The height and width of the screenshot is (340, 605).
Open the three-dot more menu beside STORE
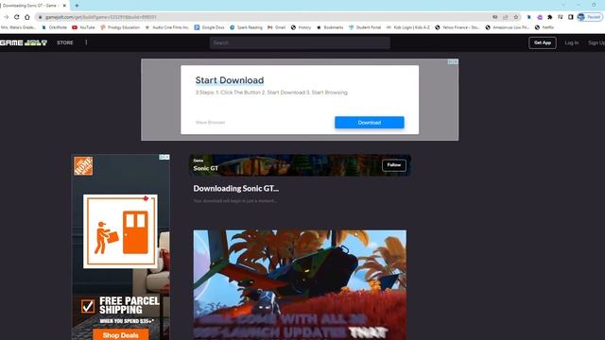(86, 42)
